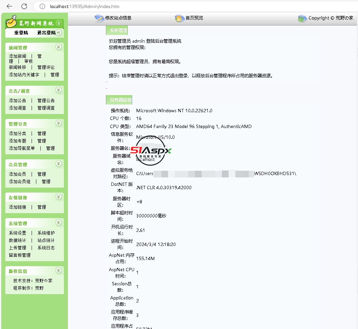Image resolution: width=358 pixels, height=329 pixels.
Task: Click the 新闻管理 panel title
Action: click(x=18, y=48)
